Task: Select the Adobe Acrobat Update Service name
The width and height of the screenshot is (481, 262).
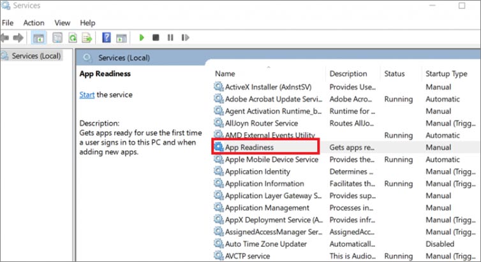Action: tap(274, 99)
